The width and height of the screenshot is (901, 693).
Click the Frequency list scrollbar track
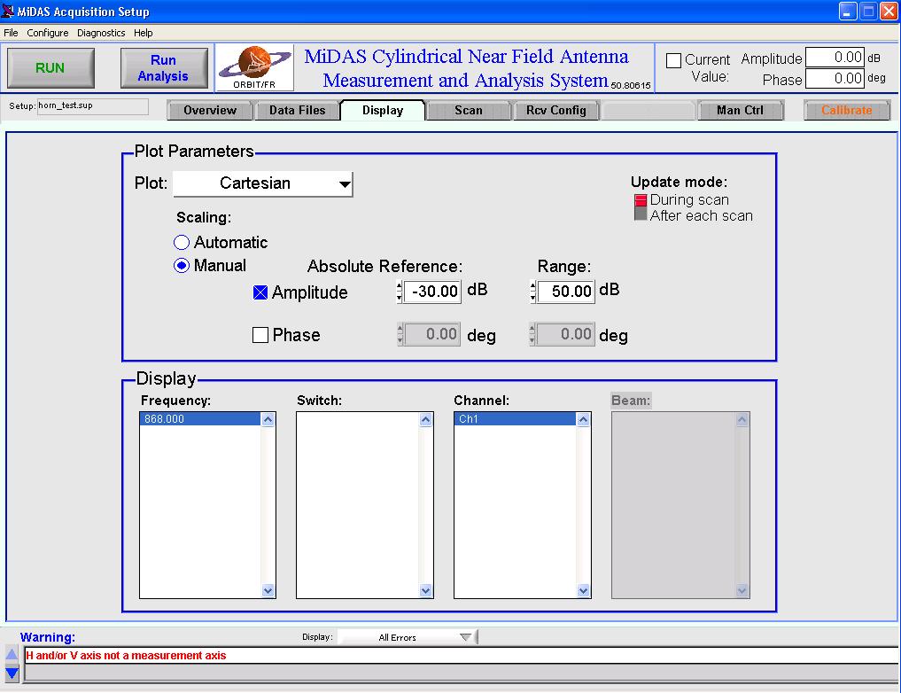tap(268, 504)
